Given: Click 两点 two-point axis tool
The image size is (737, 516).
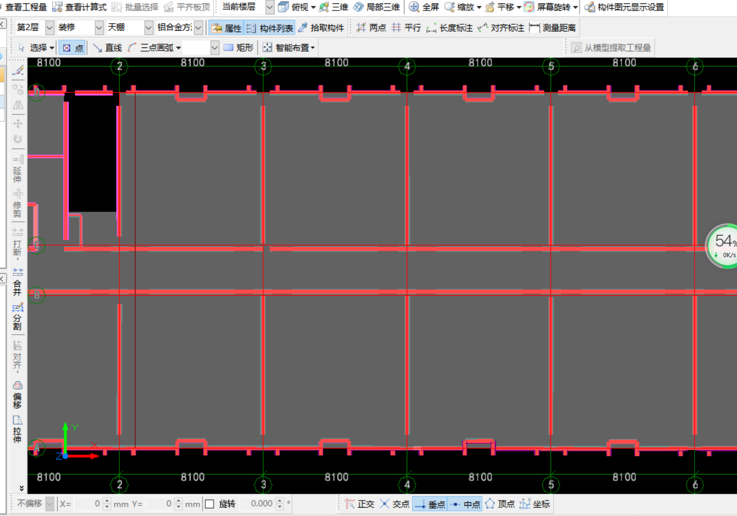Looking at the screenshot, I should (x=371, y=28).
